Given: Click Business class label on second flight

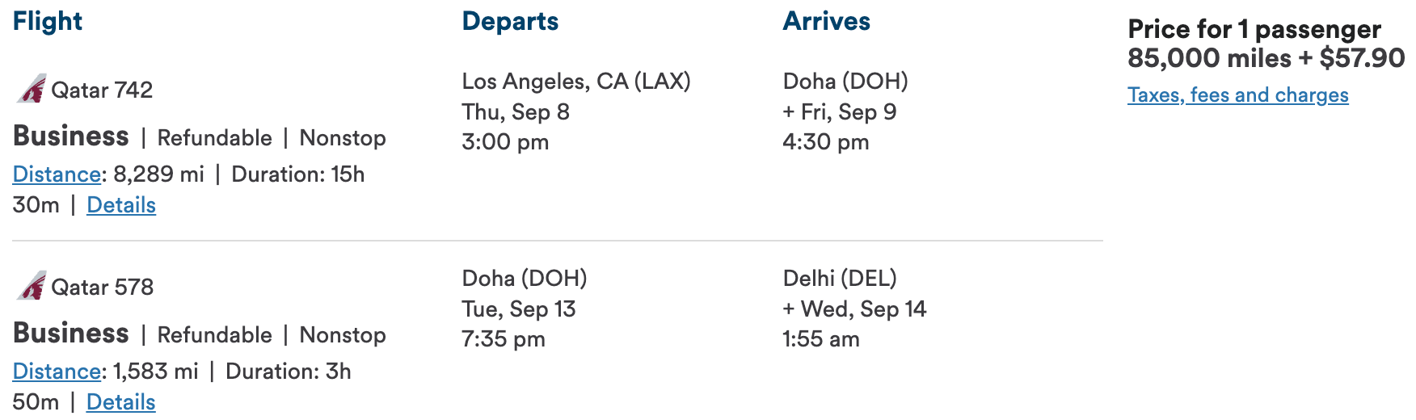Looking at the screenshot, I should point(71,334).
